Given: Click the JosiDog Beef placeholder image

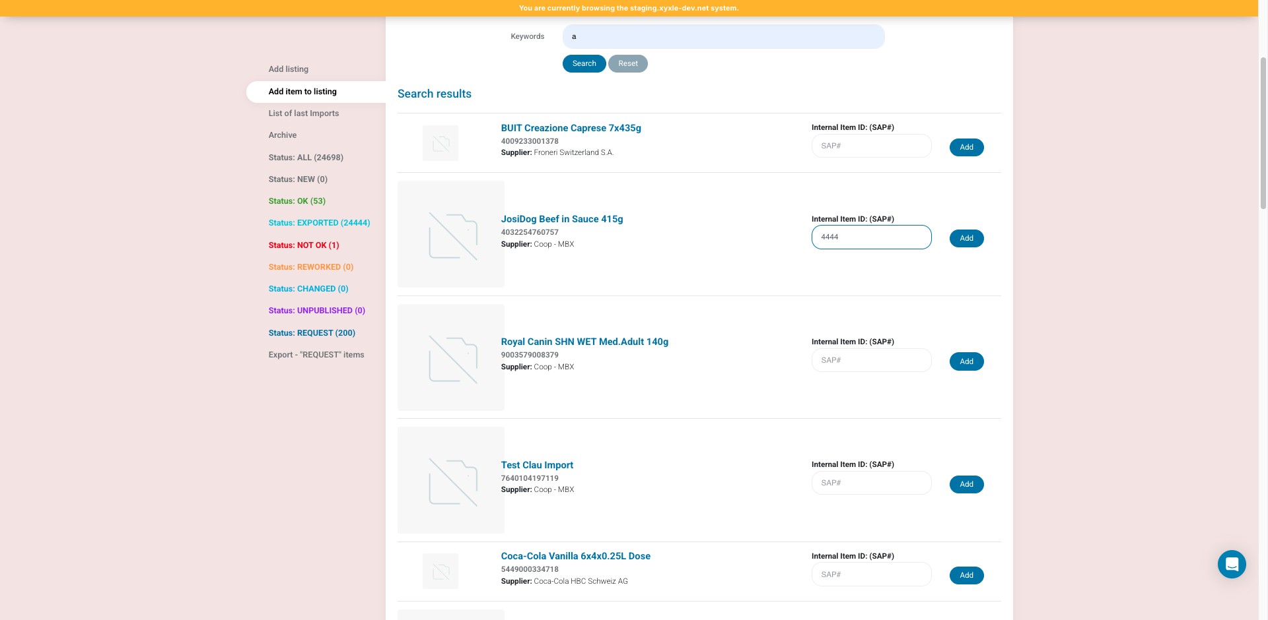Looking at the screenshot, I should [451, 234].
